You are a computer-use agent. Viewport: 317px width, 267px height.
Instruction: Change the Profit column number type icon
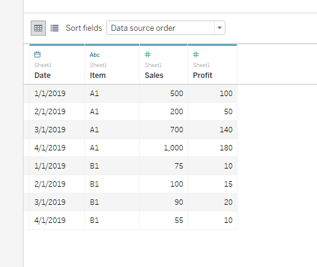(x=196, y=54)
